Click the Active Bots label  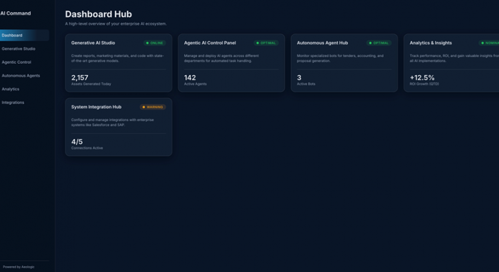click(x=306, y=84)
